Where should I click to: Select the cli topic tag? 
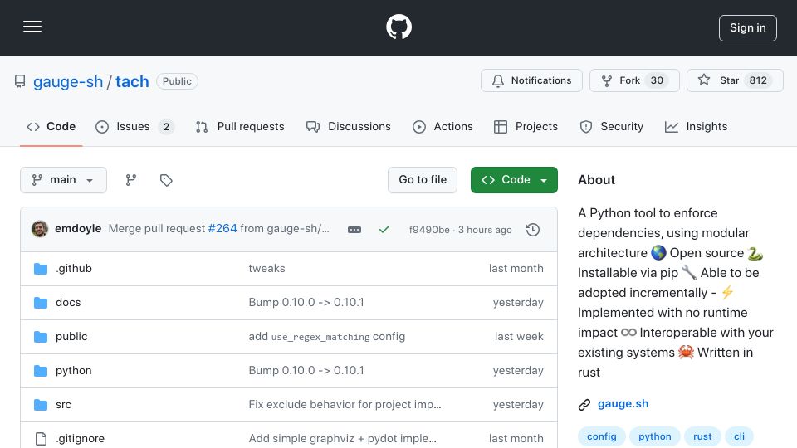739,436
